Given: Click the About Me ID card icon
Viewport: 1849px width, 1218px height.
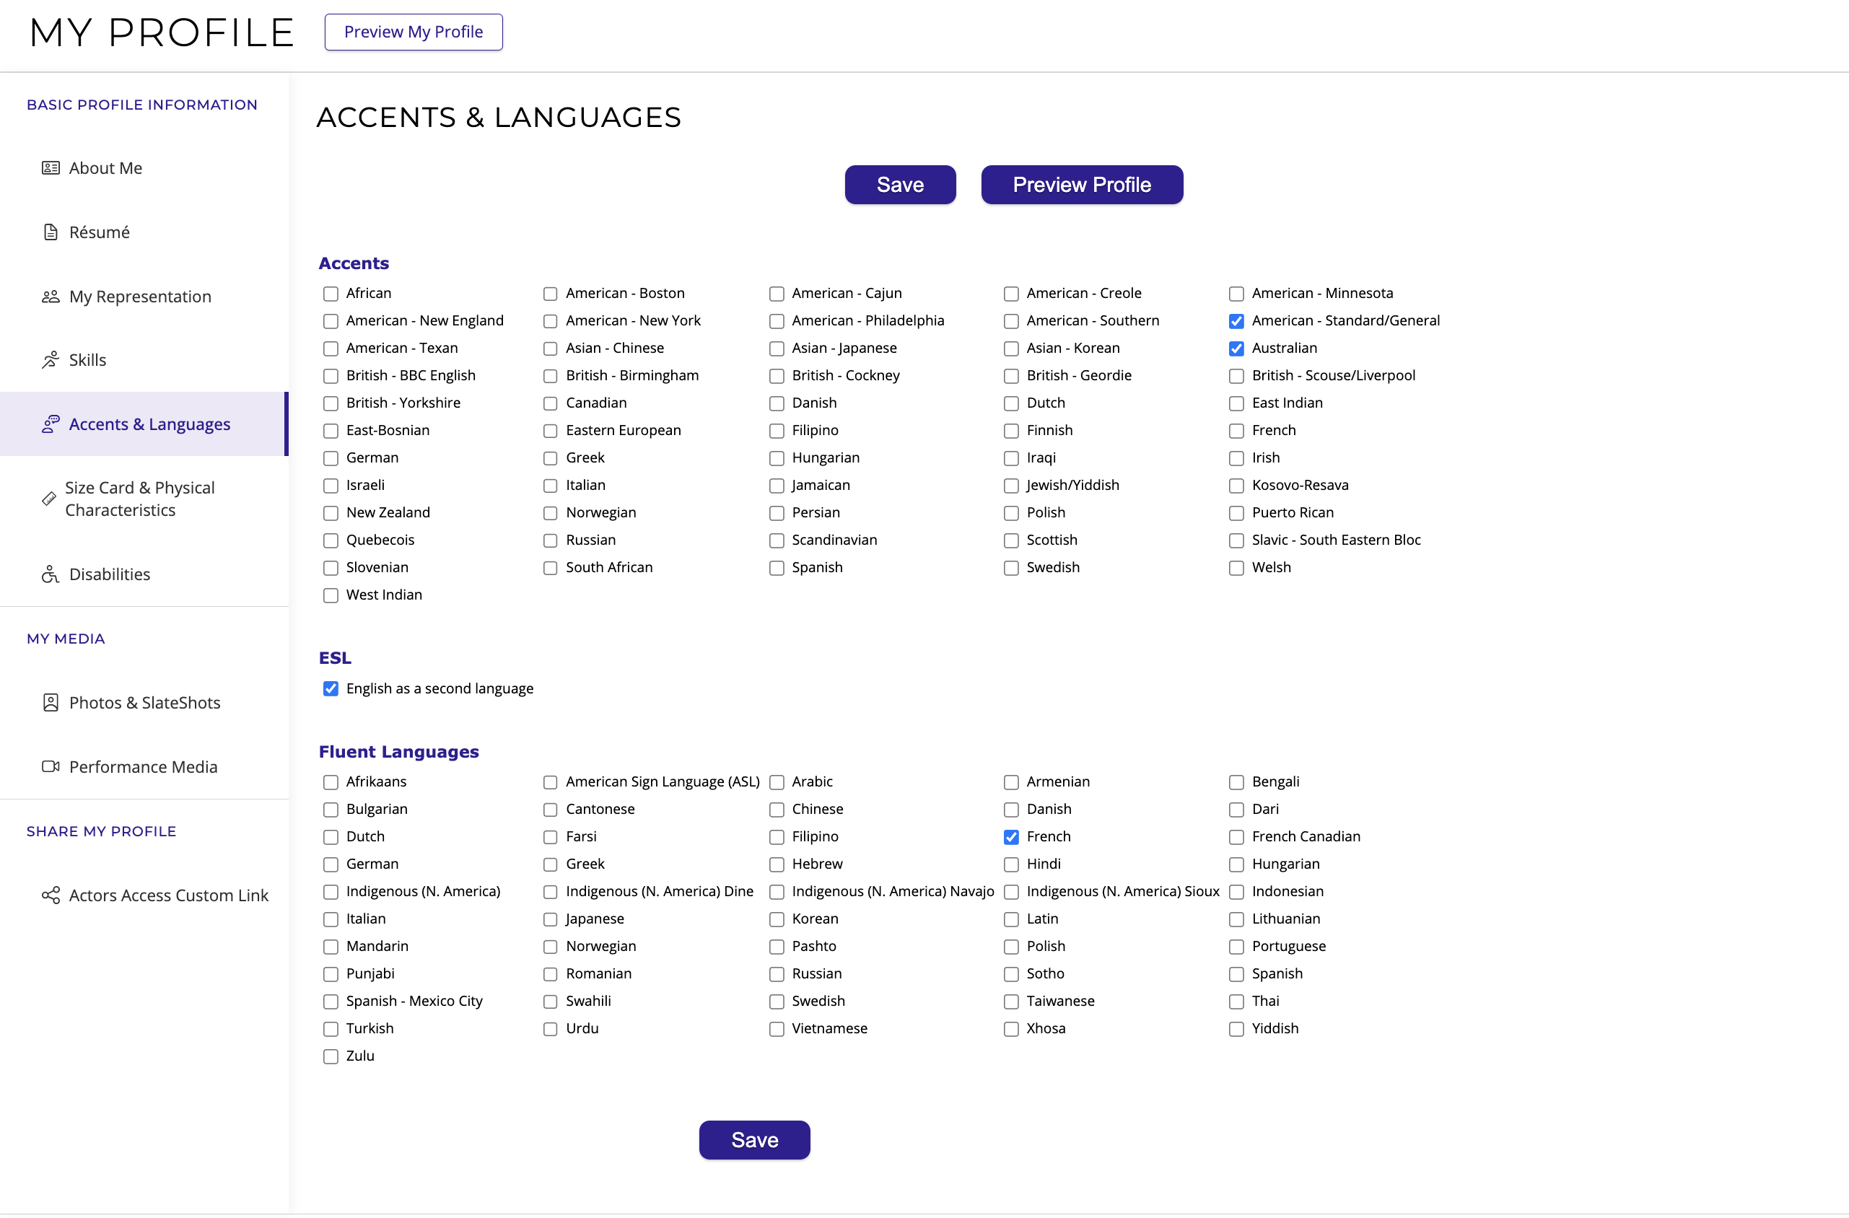Looking at the screenshot, I should (x=51, y=168).
